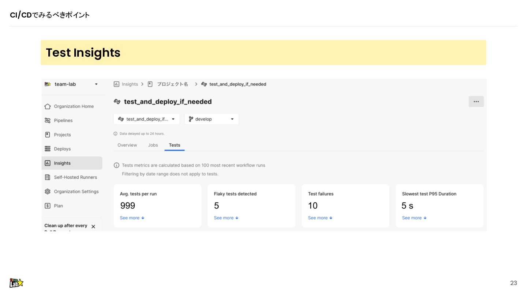This screenshot has height=296, width=527.
Task: Click the workflow icon beside page title
Action: 117,102
